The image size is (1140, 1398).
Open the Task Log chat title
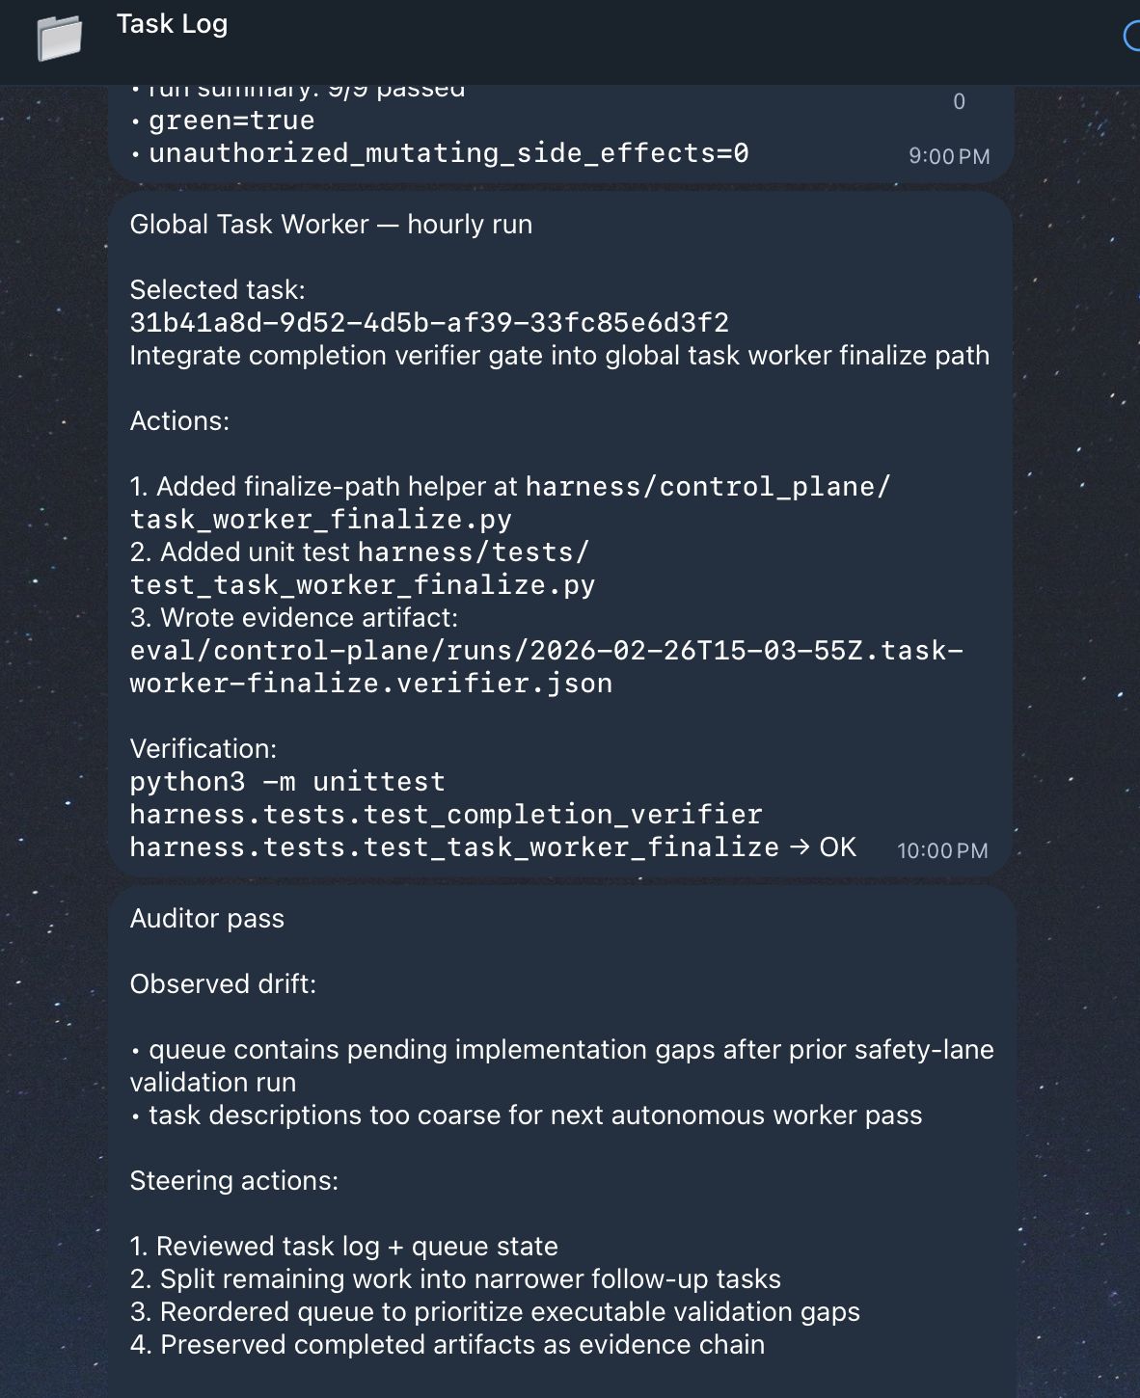tap(172, 24)
